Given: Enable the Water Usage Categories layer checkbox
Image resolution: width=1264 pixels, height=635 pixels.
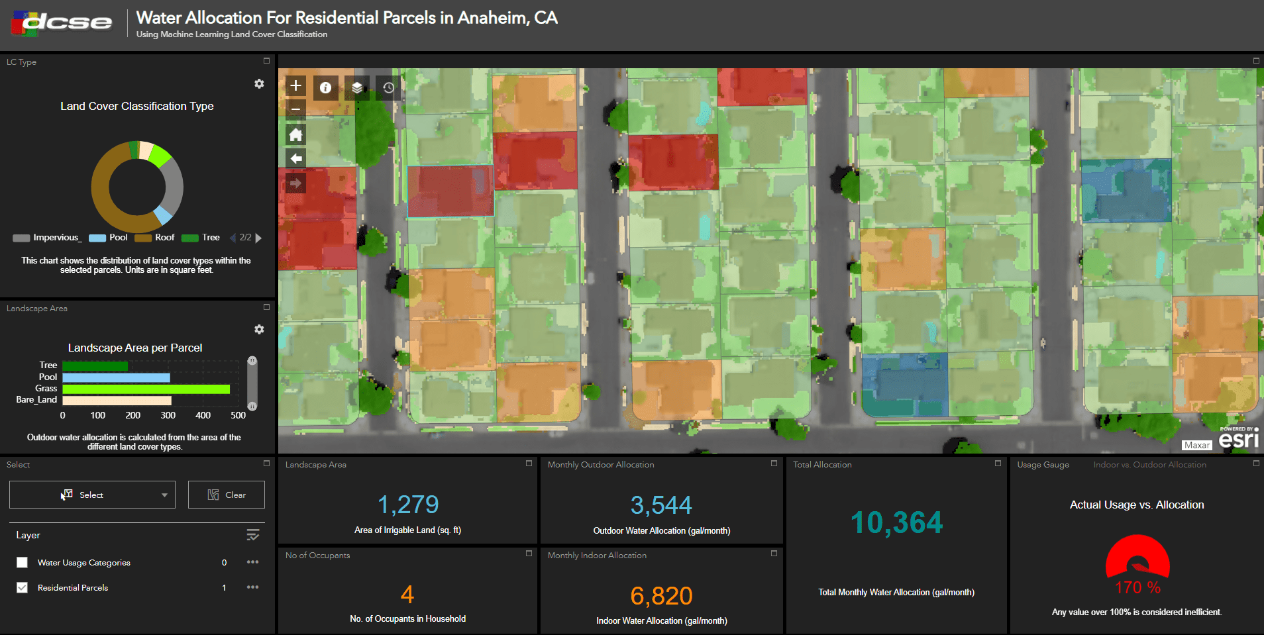Looking at the screenshot, I should 22,562.
